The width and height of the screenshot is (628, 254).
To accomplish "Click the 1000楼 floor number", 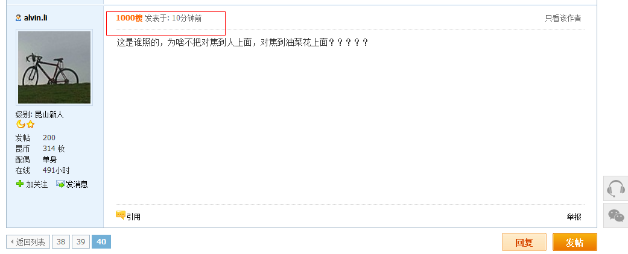I will coord(129,18).
